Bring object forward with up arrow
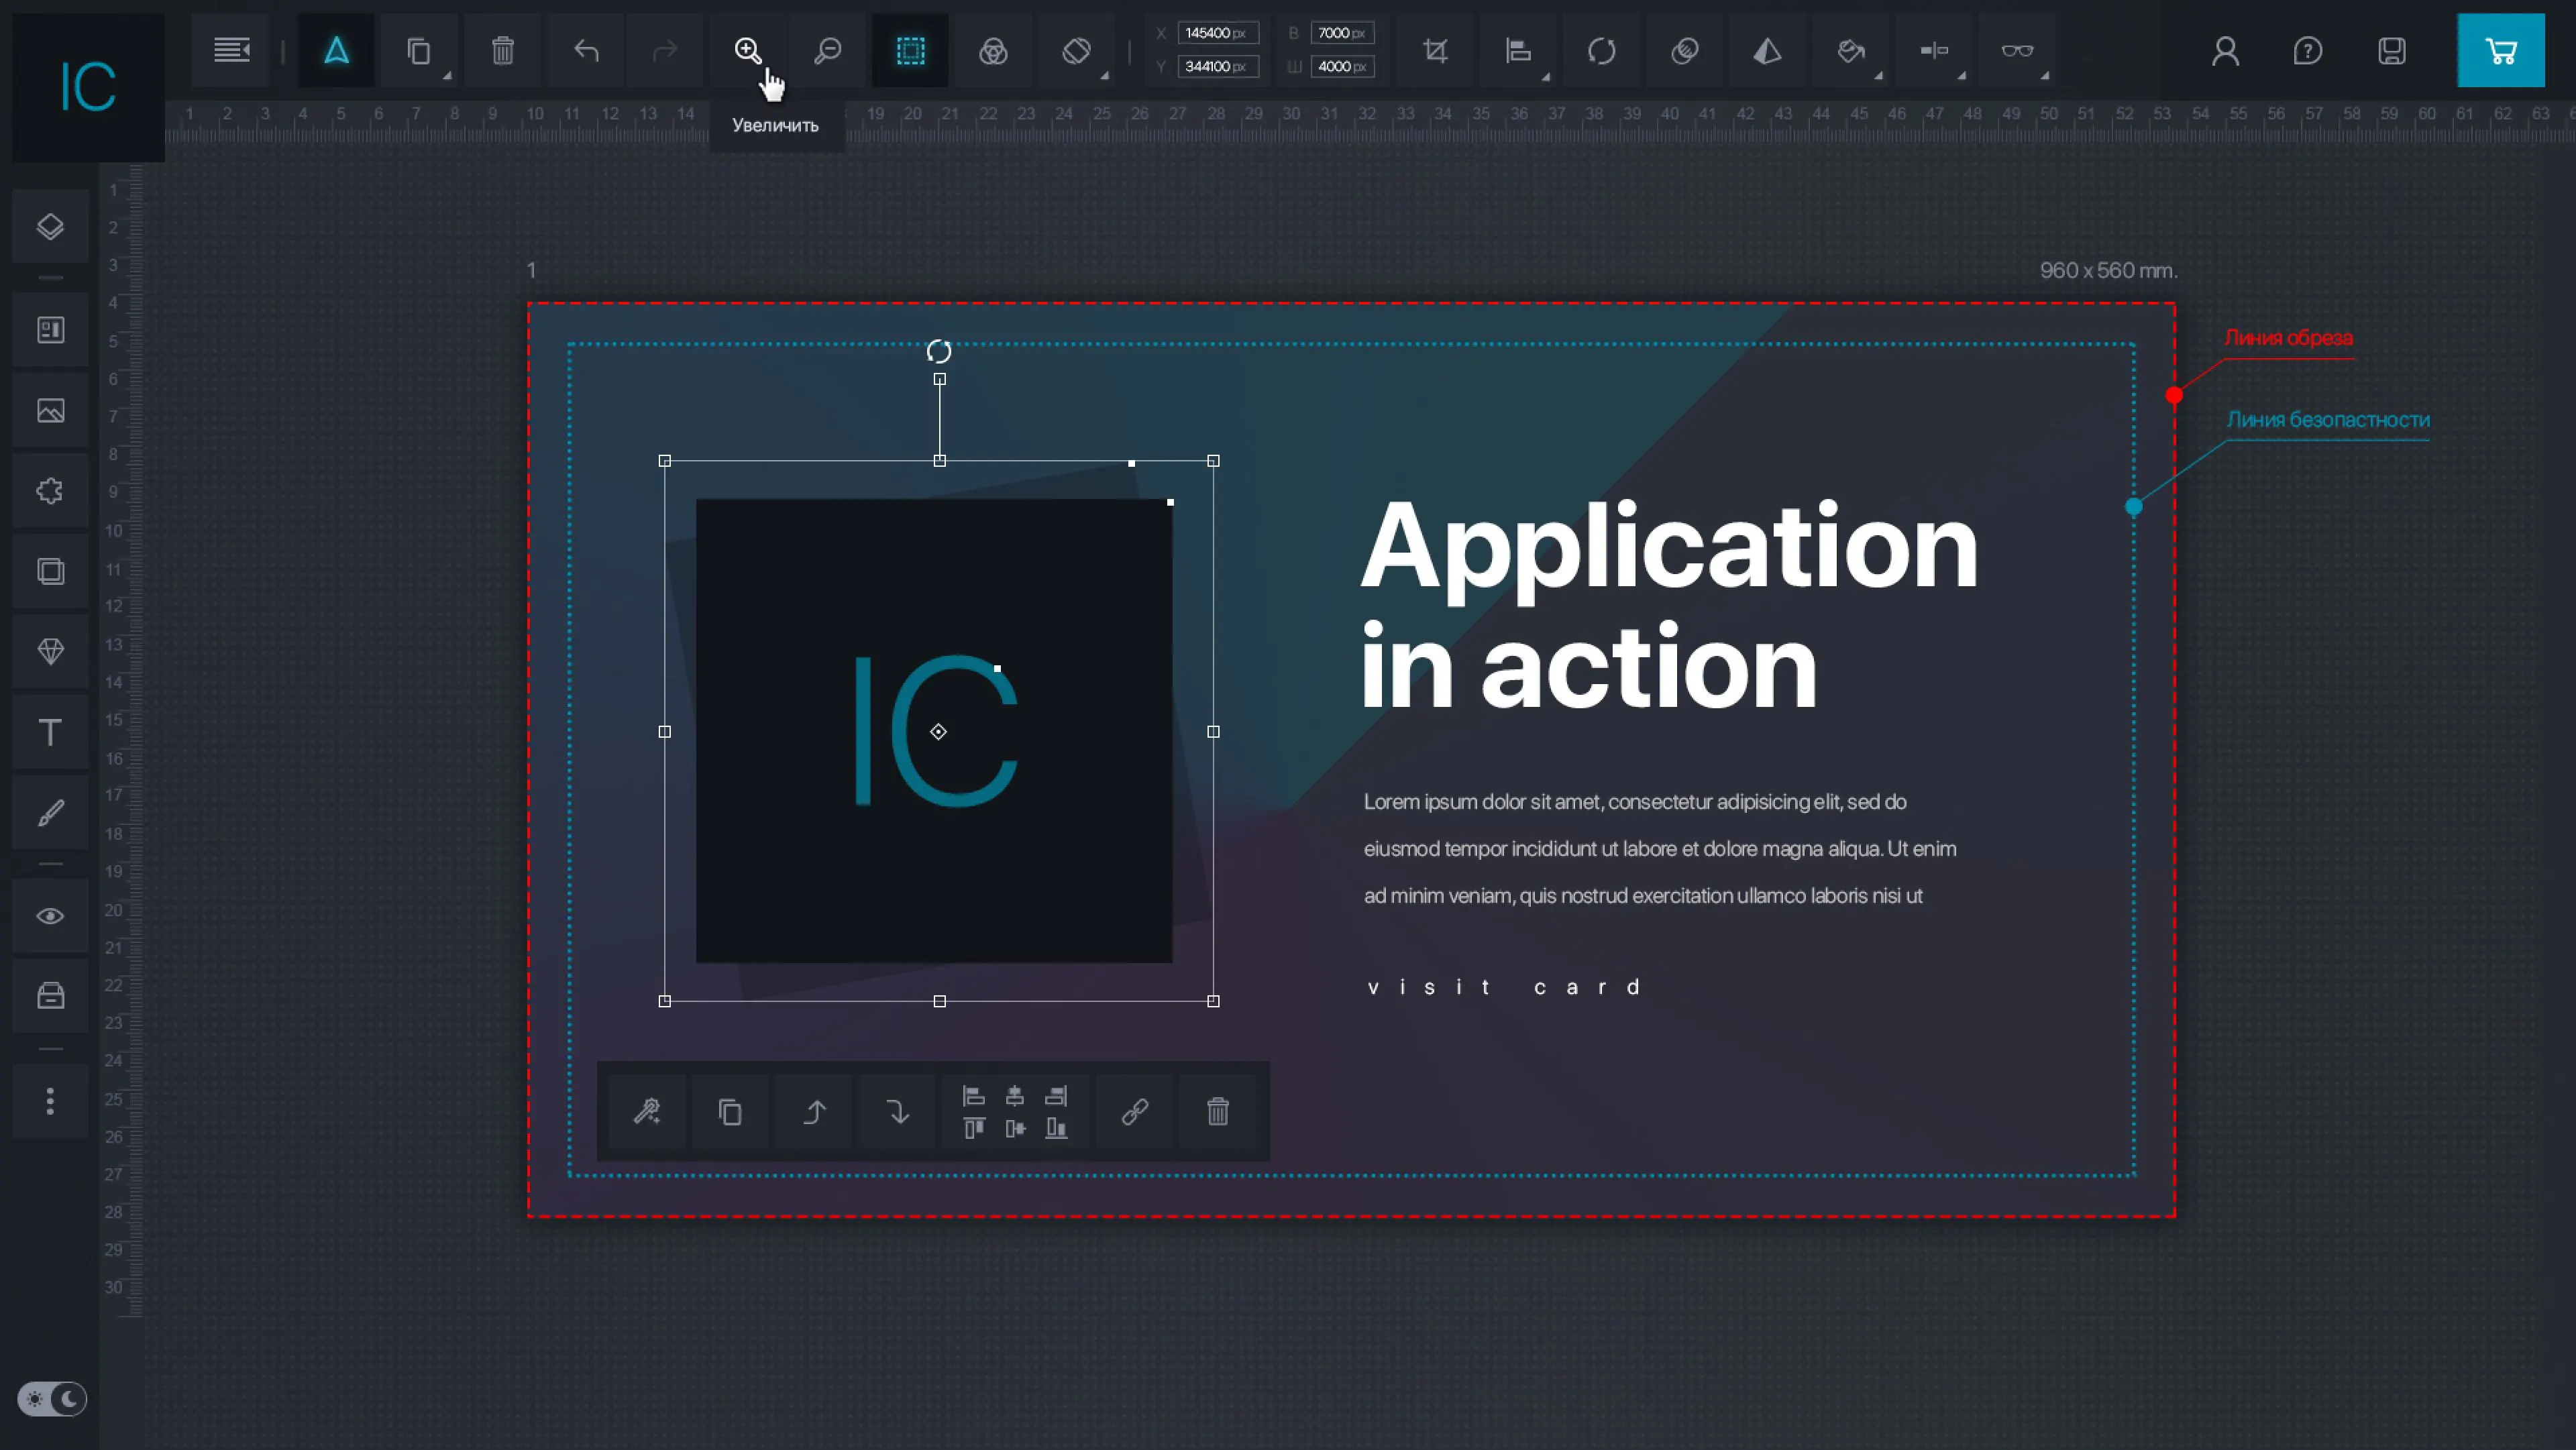The width and height of the screenshot is (2576, 1450). (814, 1112)
